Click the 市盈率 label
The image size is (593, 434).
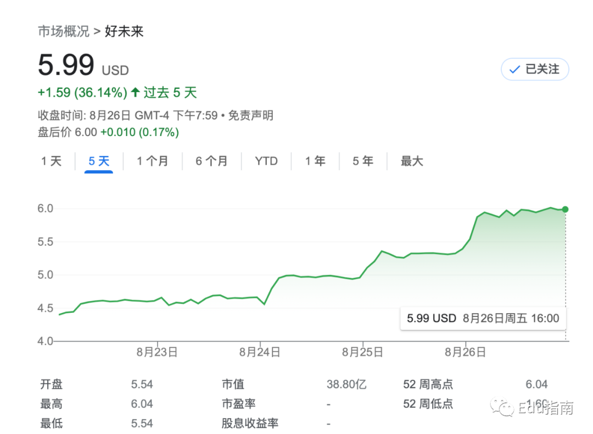239,404
